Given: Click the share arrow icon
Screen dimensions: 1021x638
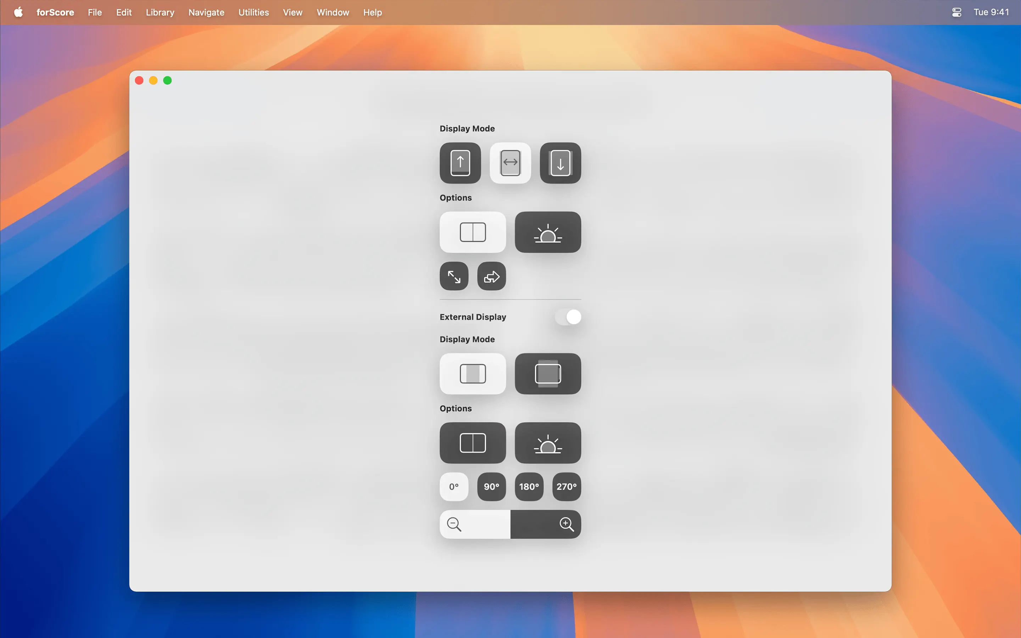Looking at the screenshot, I should tap(491, 276).
